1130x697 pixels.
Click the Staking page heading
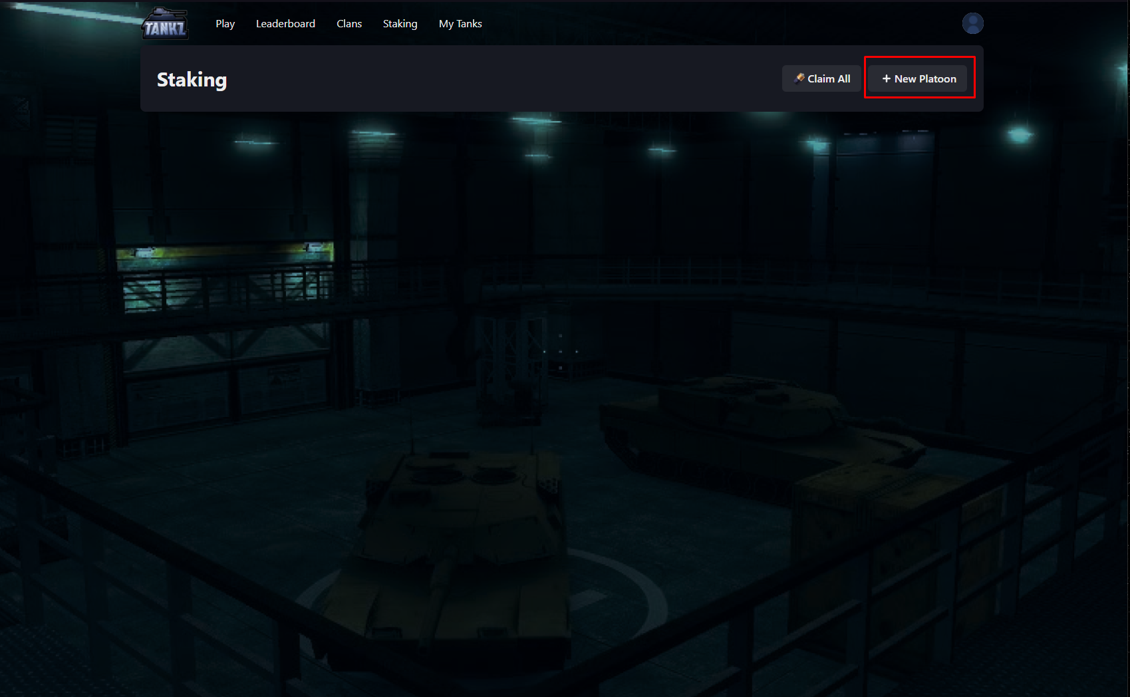tap(192, 80)
